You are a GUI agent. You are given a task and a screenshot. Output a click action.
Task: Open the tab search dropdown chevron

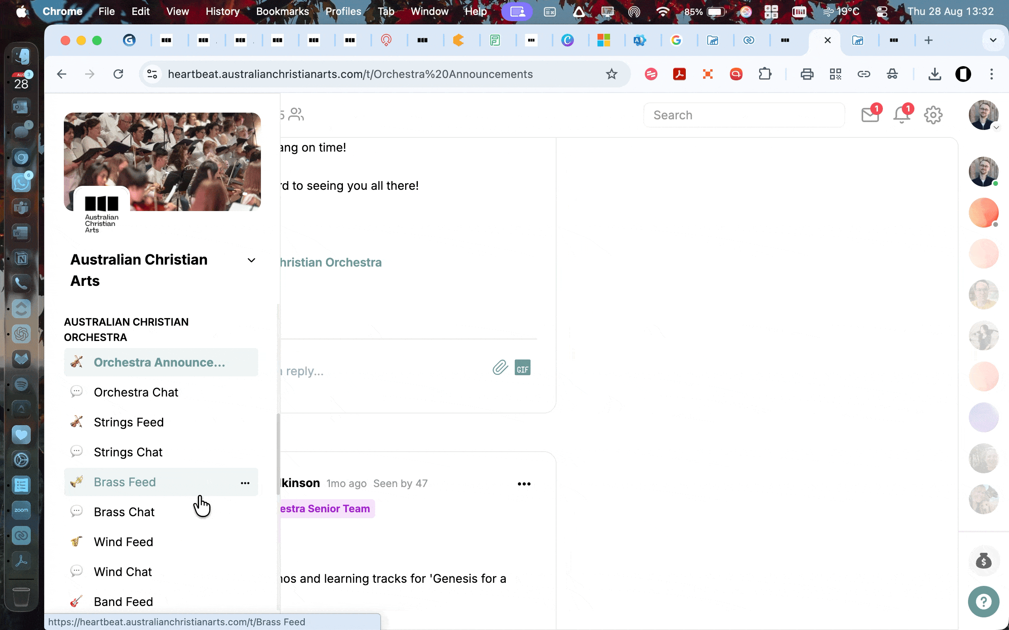pyautogui.click(x=993, y=40)
